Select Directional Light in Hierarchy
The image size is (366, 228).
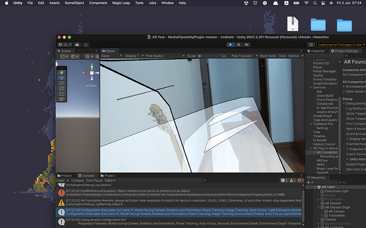337,191
